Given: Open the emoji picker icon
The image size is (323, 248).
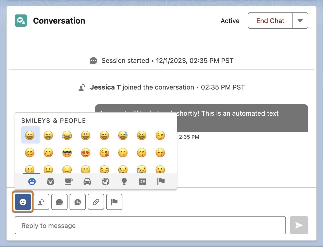Looking at the screenshot, I should click(x=22, y=202).
